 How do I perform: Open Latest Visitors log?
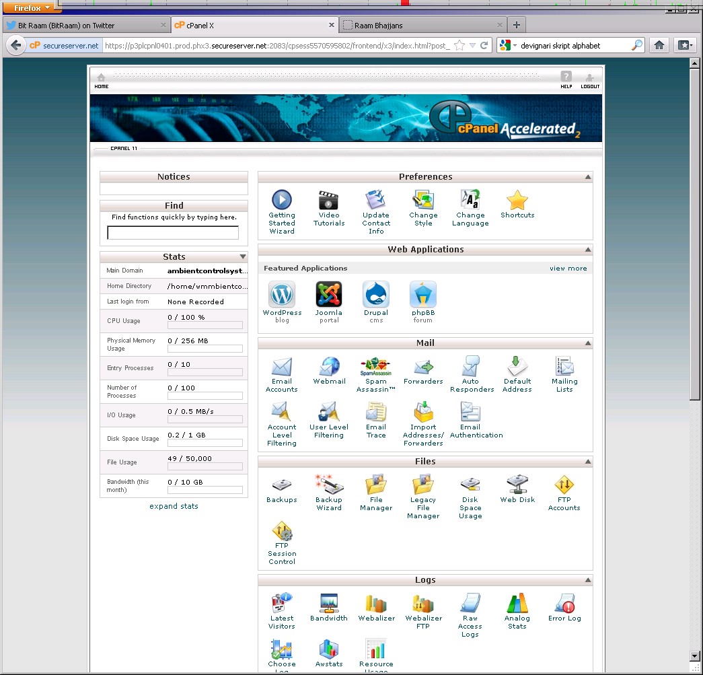282,612
